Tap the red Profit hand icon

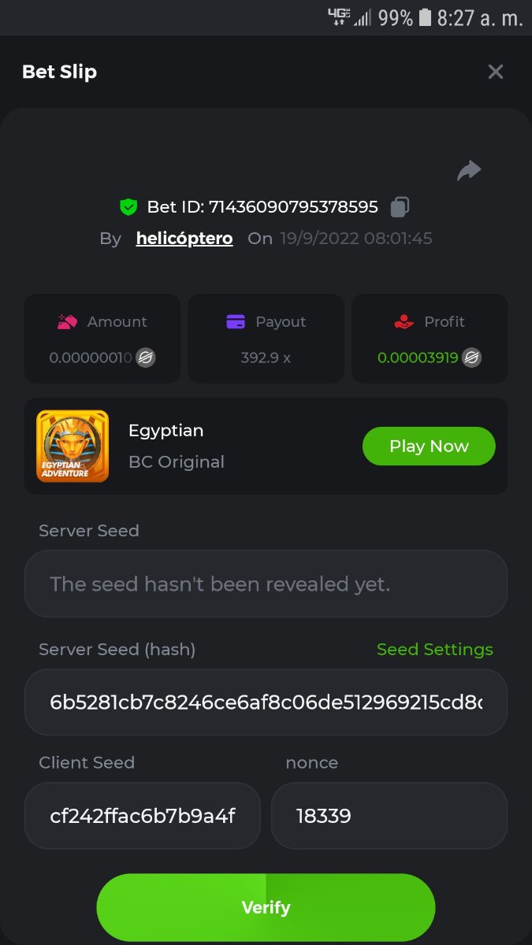pos(404,321)
